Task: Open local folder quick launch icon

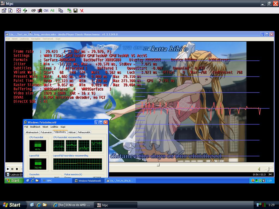Action: pyautogui.click(x=45, y=205)
